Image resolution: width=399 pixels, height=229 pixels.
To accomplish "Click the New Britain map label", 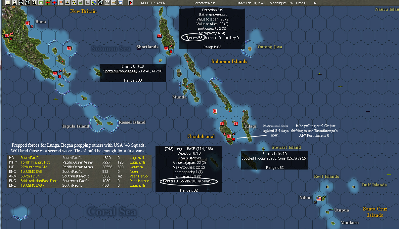I will (x=83, y=11).
